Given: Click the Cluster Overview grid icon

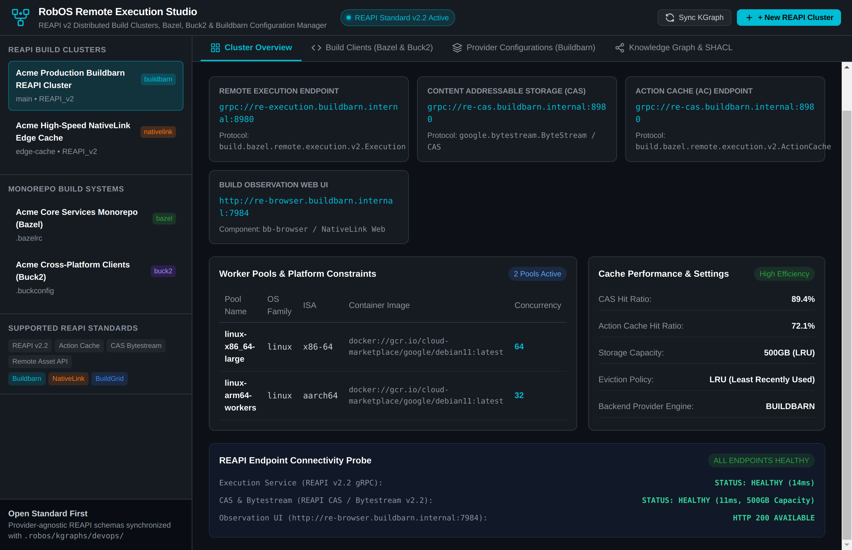Looking at the screenshot, I should coord(215,48).
